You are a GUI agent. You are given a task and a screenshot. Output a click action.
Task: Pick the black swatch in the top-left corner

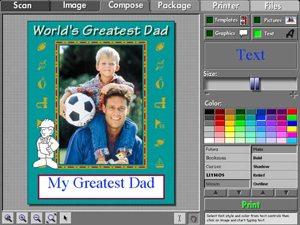click(209, 112)
